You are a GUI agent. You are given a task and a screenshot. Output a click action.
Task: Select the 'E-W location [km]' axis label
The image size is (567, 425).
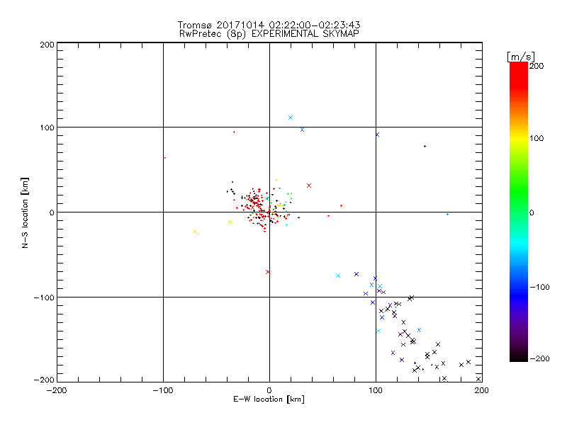(269, 399)
